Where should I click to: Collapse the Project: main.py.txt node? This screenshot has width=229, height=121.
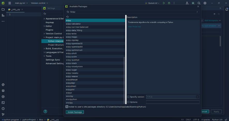(x=44, y=37)
